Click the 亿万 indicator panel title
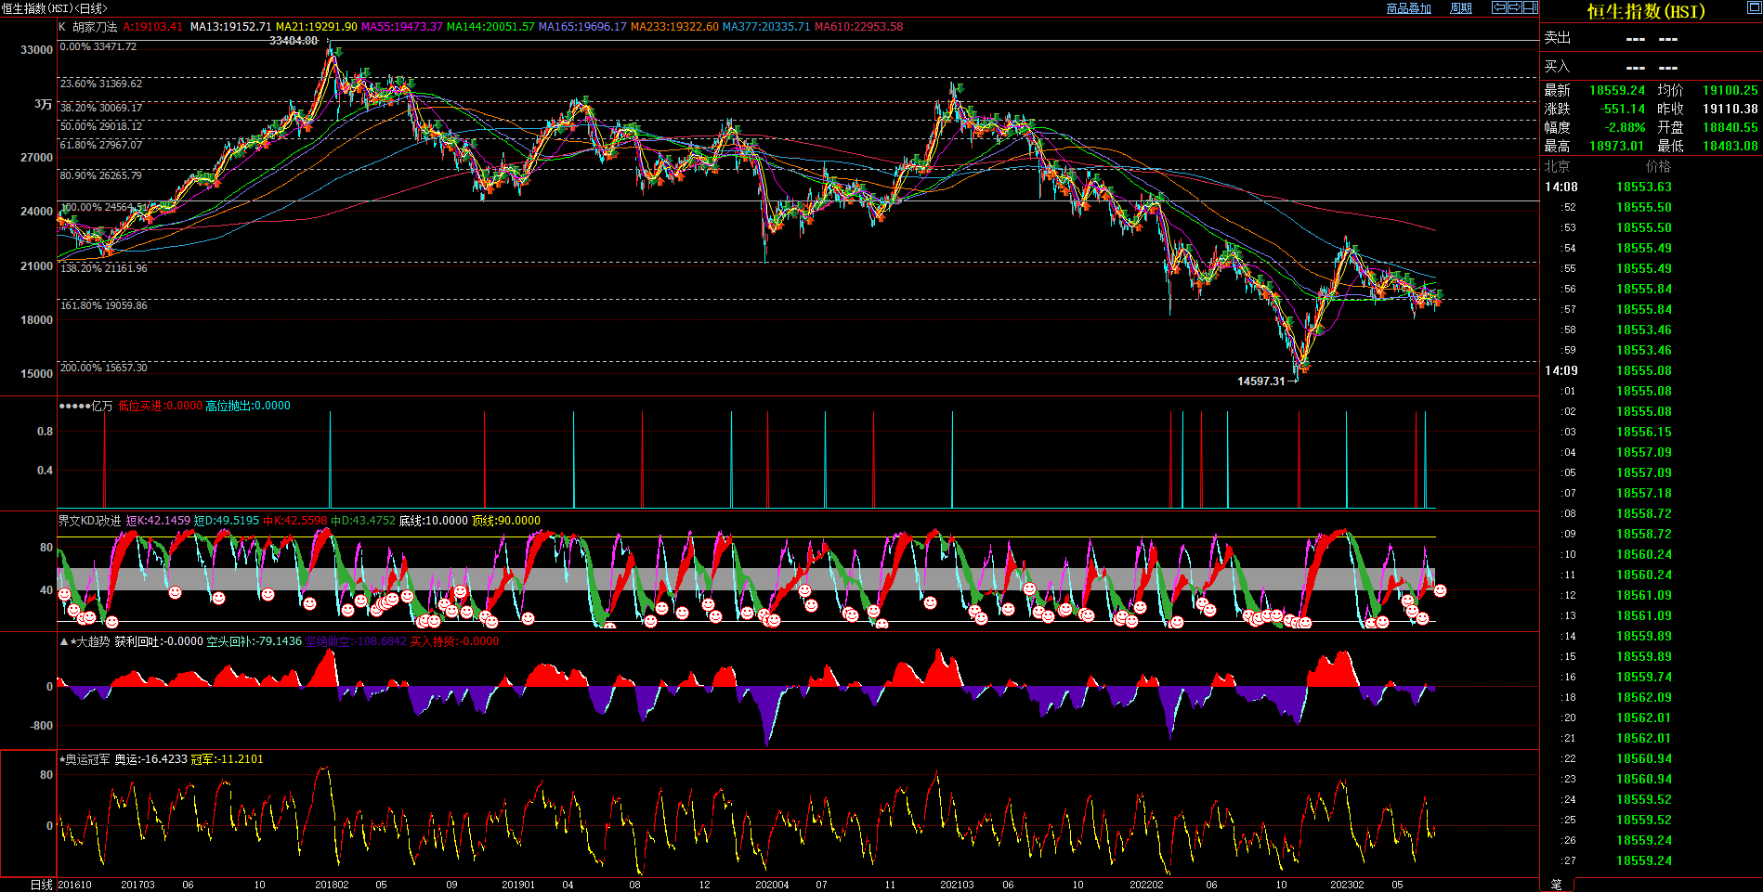The height and width of the screenshot is (892, 1763). coord(101,406)
